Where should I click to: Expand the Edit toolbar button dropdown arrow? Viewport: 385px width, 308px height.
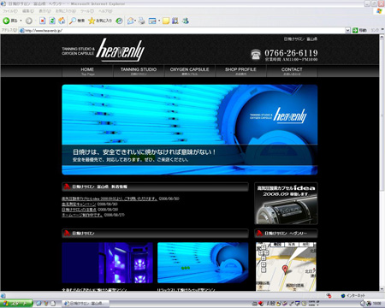(x=159, y=21)
